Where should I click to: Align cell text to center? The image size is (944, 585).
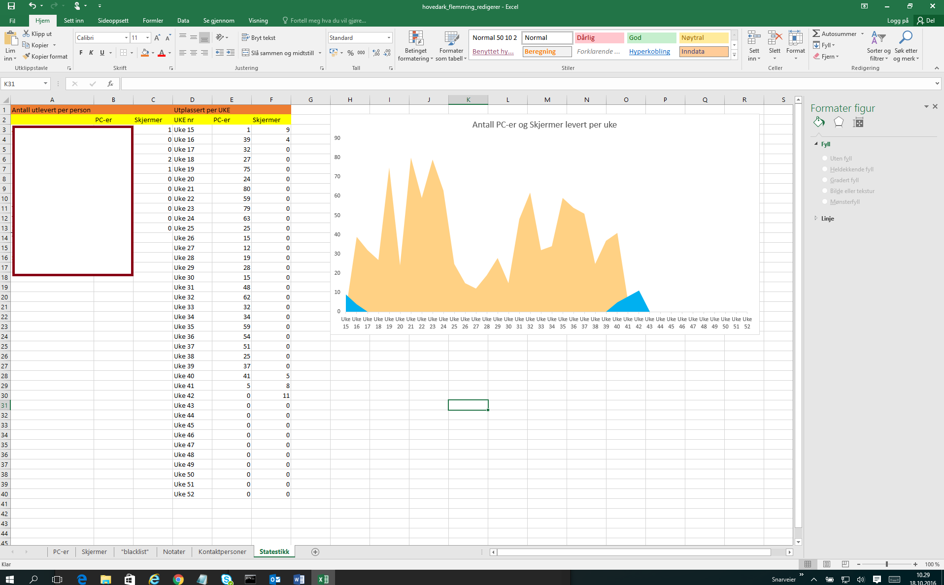point(194,53)
